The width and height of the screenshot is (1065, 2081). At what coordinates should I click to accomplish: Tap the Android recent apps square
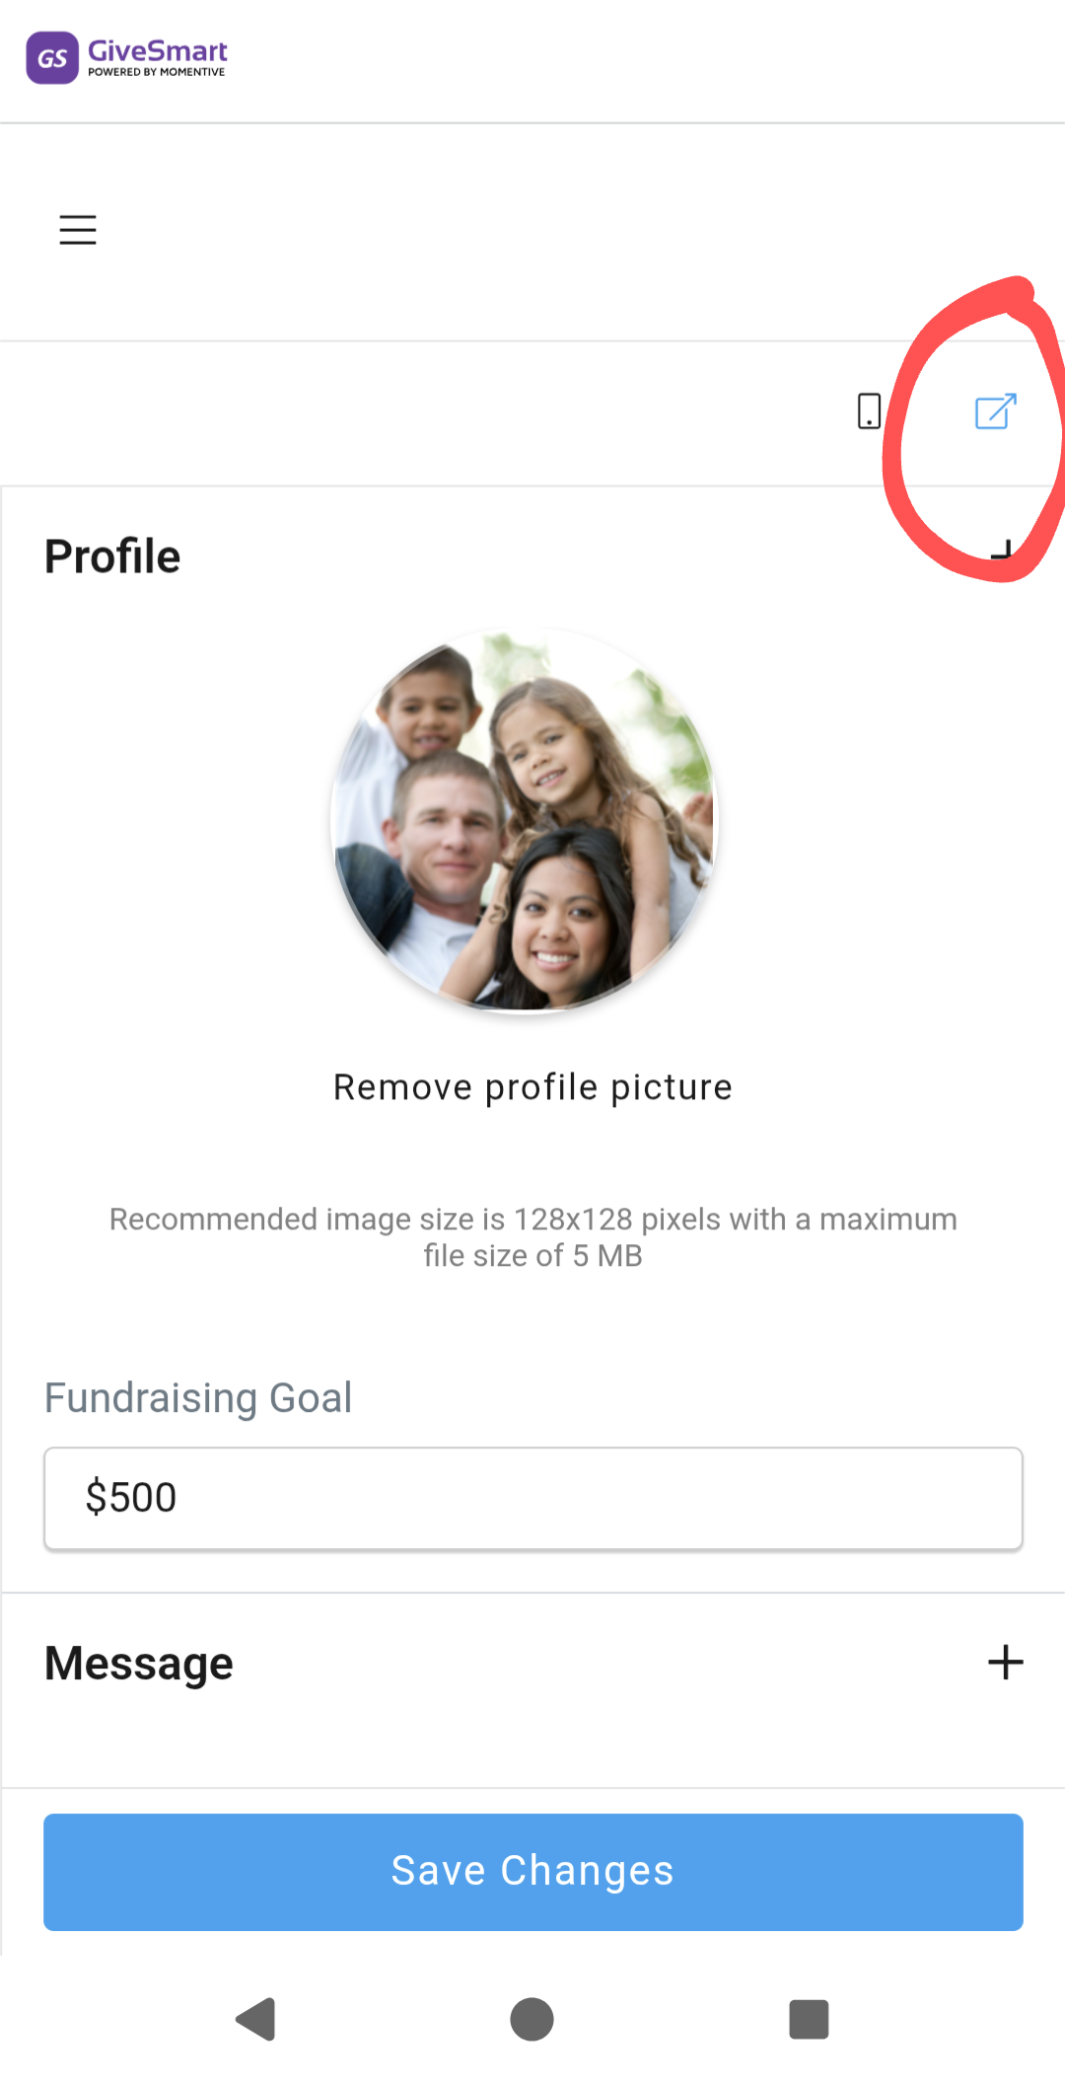[809, 2019]
